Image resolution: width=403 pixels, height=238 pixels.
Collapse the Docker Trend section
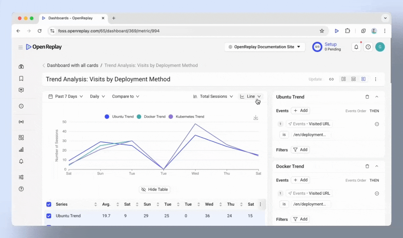click(x=377, y=166)
